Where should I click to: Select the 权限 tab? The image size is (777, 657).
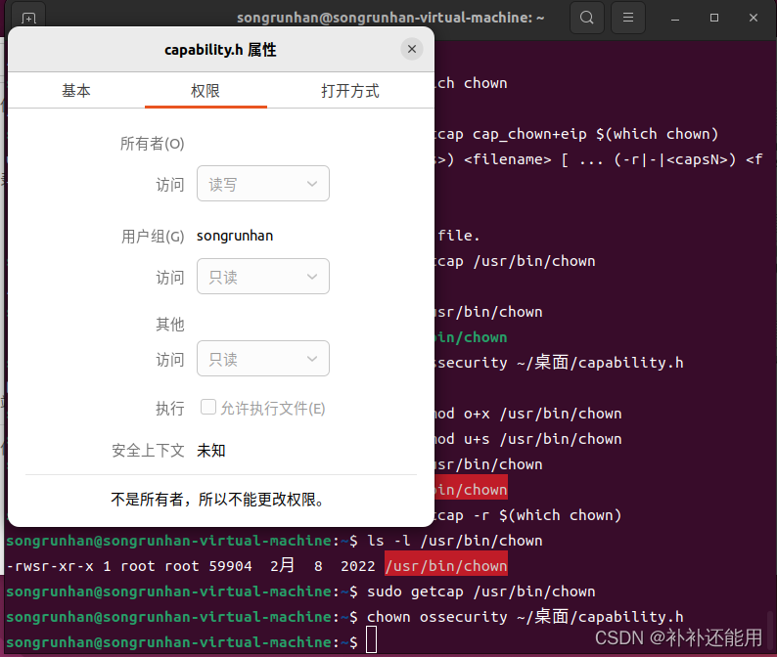coord(206,91)
